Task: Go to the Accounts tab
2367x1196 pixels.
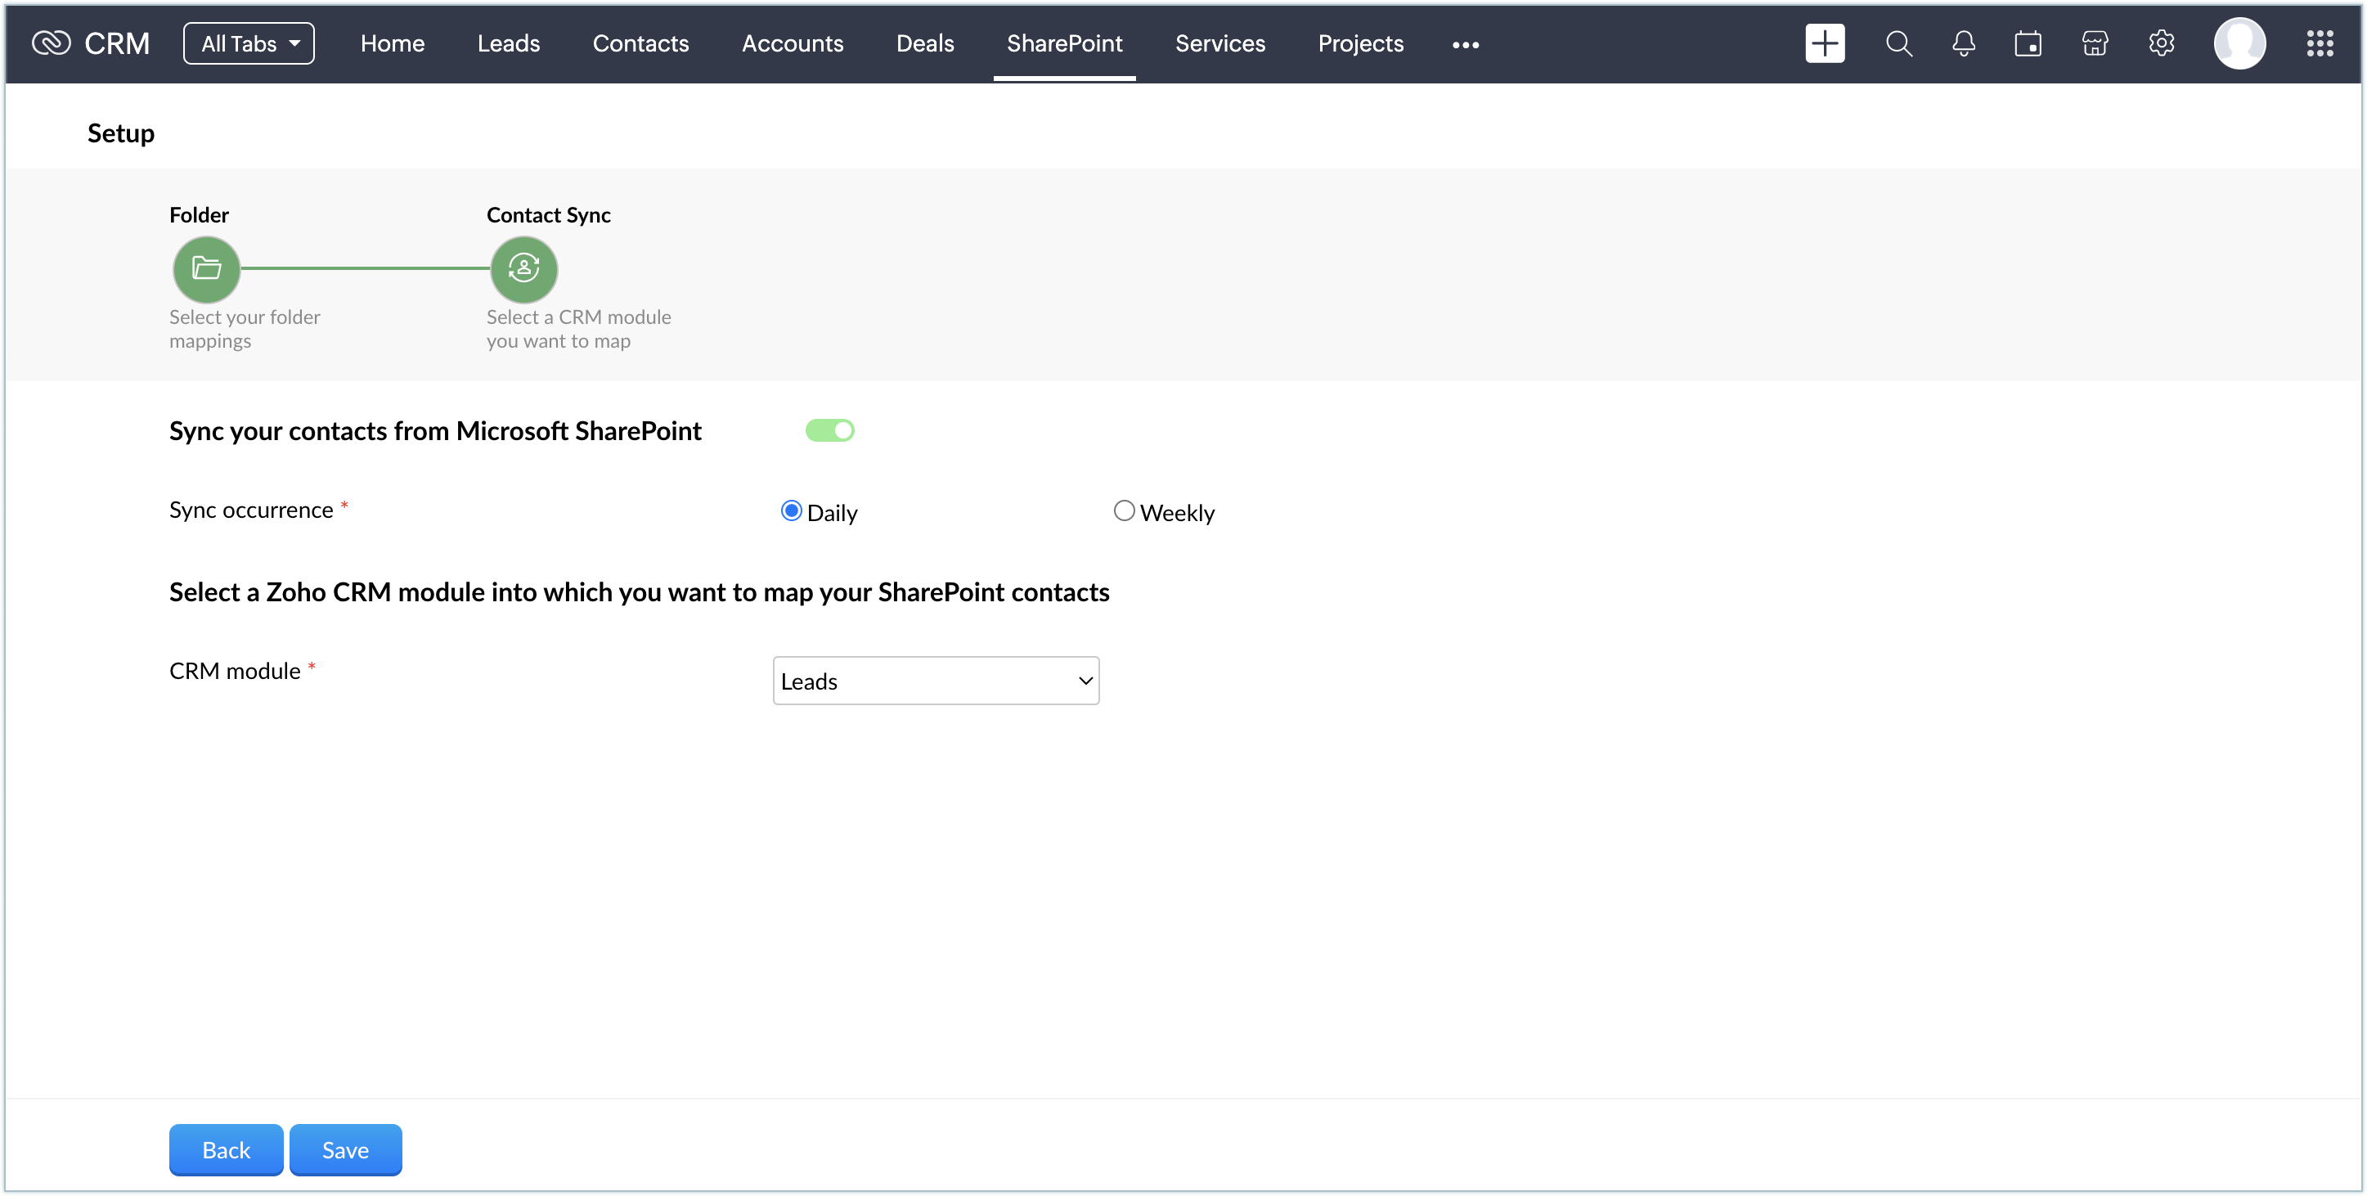Action: click(792, 43)
